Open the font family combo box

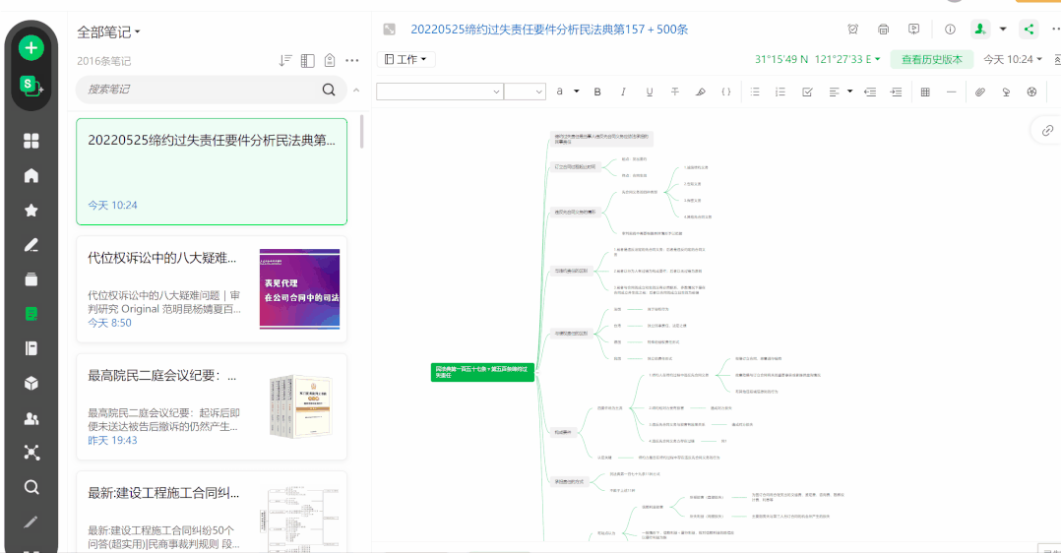(x=439, y=92)
